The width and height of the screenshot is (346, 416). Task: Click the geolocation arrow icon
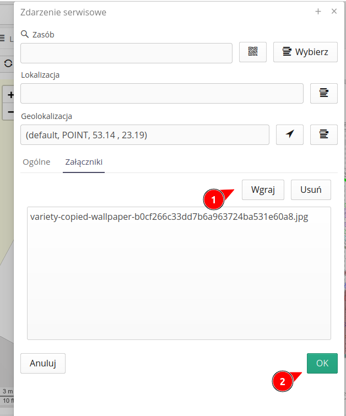click(x=290, y=134)
